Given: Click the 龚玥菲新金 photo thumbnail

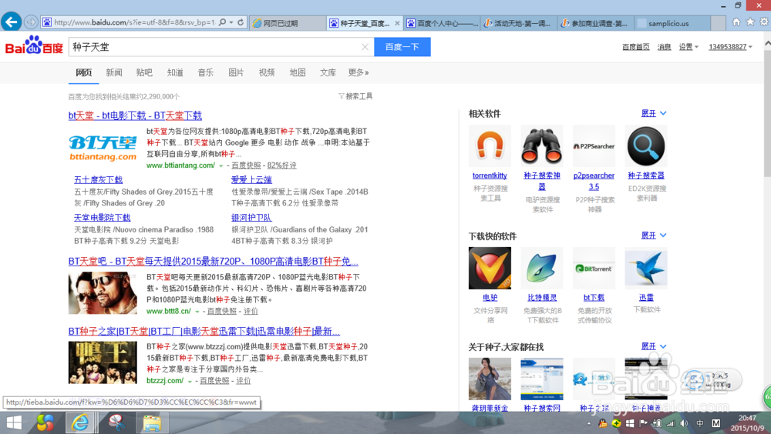Looking at the screenshot, I should point(490,379).
